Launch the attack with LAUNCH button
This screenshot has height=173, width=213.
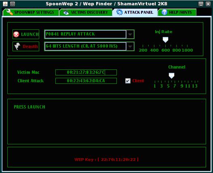click(x=26, y=34)
